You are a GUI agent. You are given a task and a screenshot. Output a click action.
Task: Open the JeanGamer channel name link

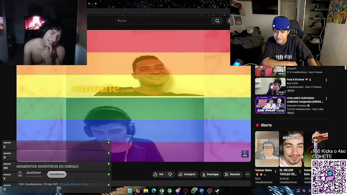[33, 173]
